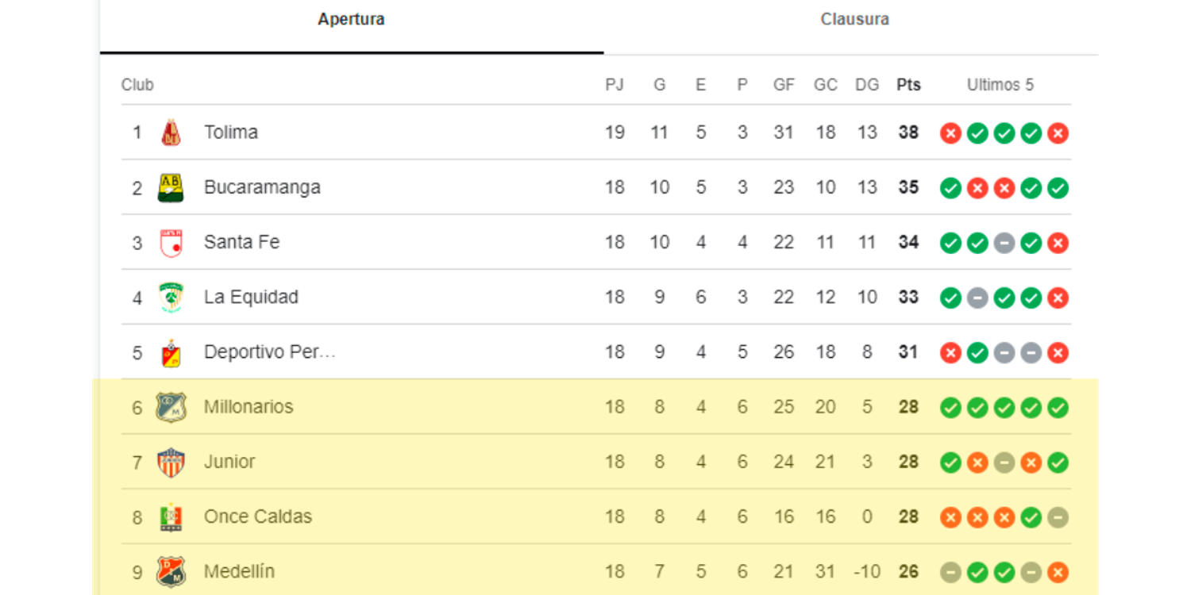The height and width of the screenshot is (595, 1191).
Task: Click Millonarios' first green win icon
Action: [950, 408]
